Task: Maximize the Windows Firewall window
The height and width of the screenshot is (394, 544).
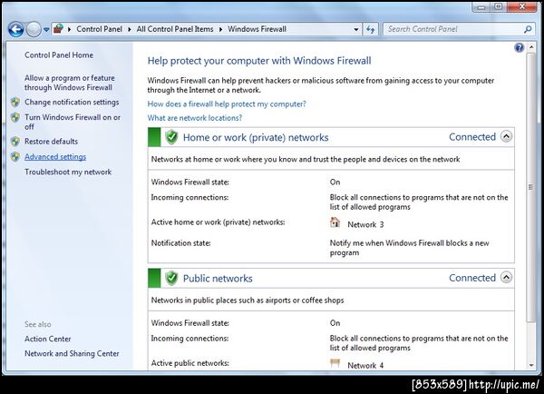Action: click(x=499, y=6)
